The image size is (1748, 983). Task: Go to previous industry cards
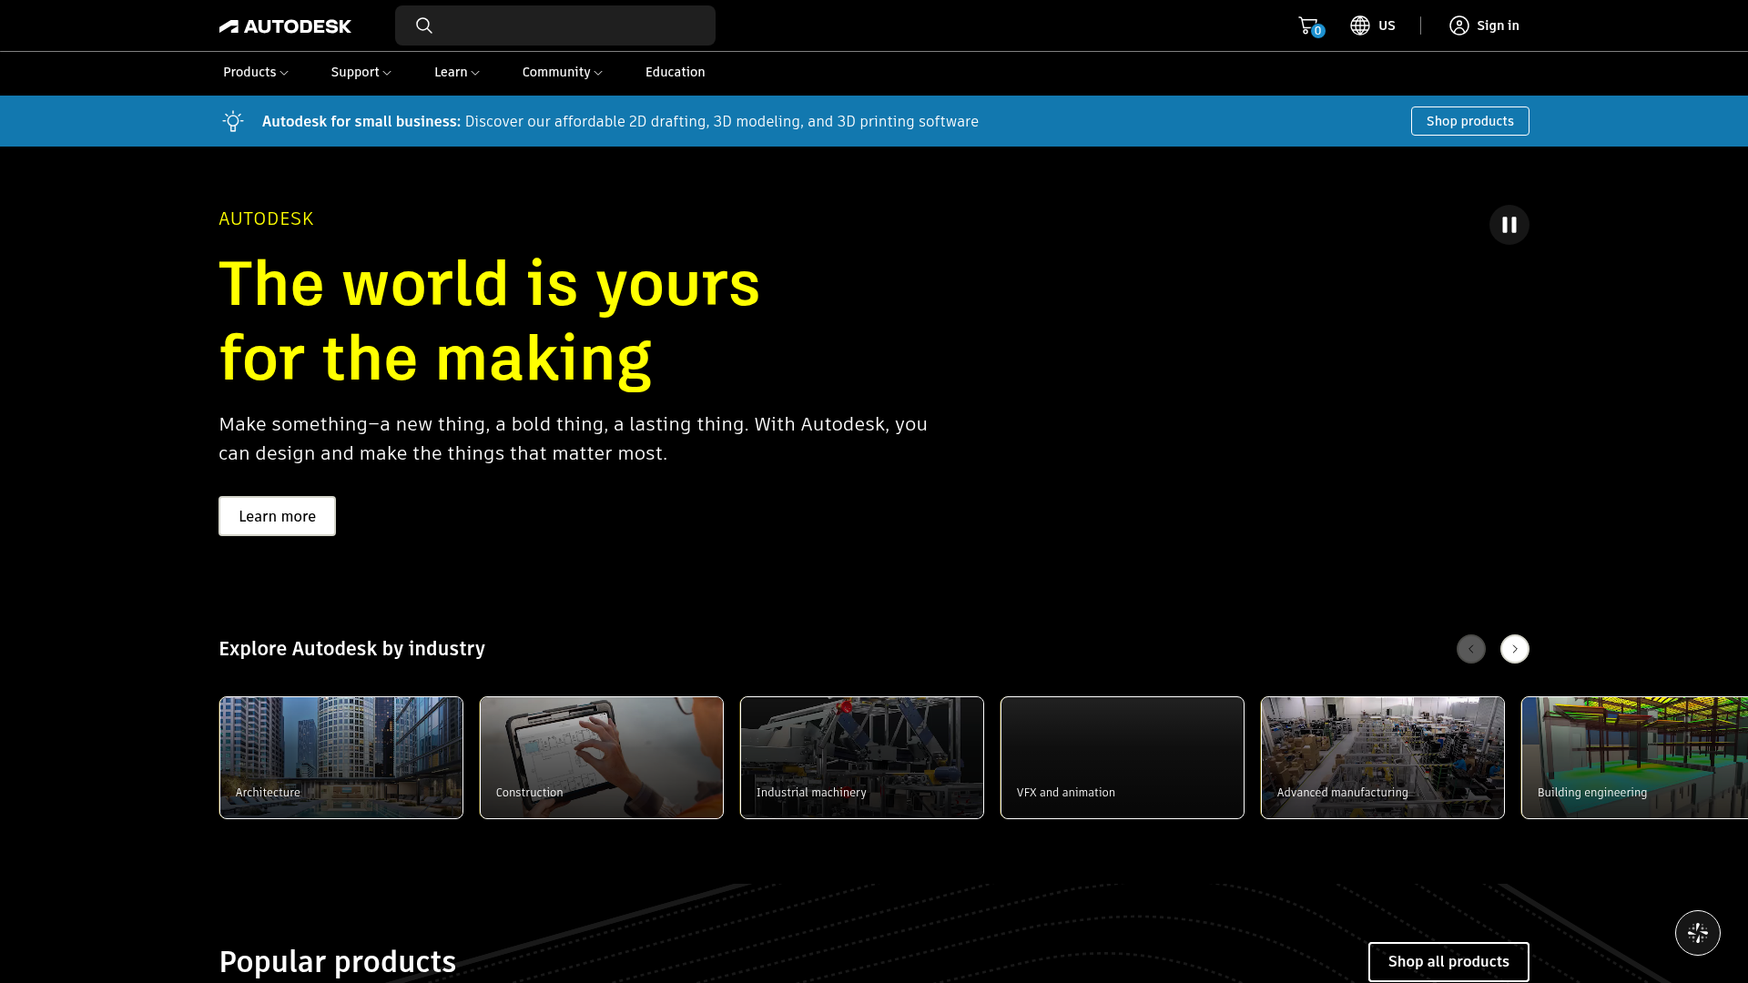coord(1471,649)
